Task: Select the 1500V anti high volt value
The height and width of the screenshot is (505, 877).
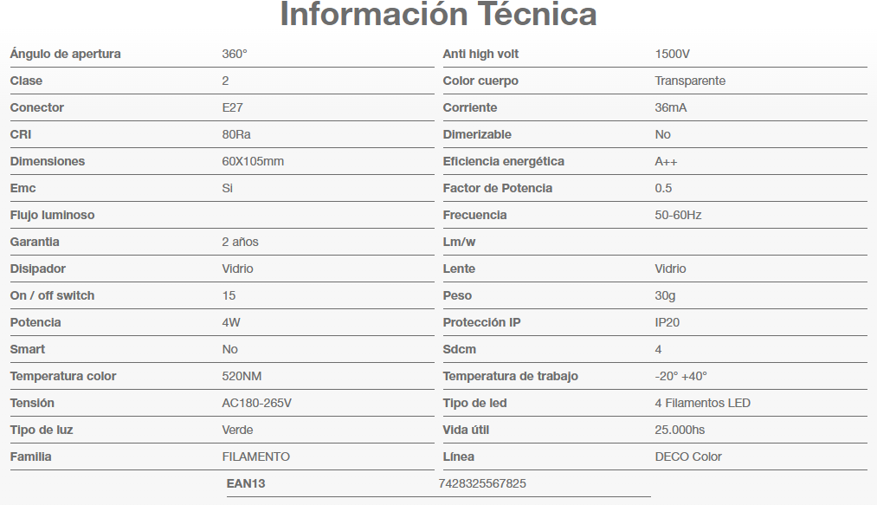Action: click(x=673, y=54)
